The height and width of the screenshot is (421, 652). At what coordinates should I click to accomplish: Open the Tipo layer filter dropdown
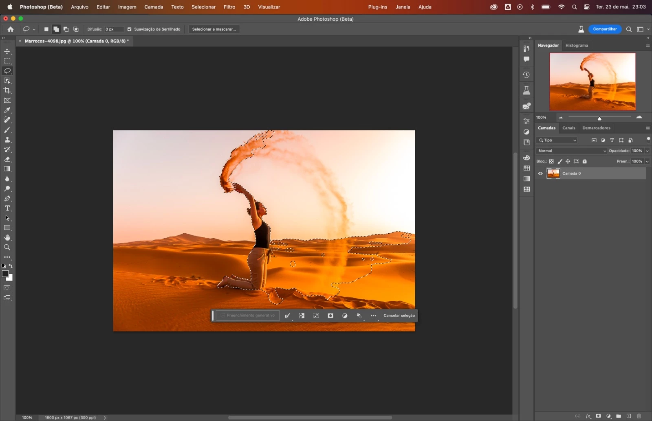557,140
